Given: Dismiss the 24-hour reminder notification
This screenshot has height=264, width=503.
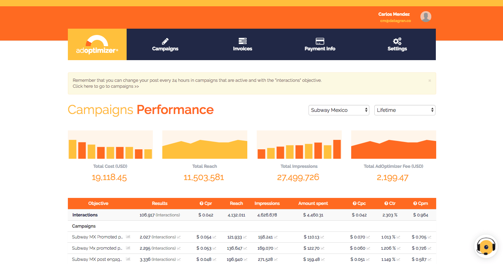Looking at the screenshot, I should click(x=430, y=80).
